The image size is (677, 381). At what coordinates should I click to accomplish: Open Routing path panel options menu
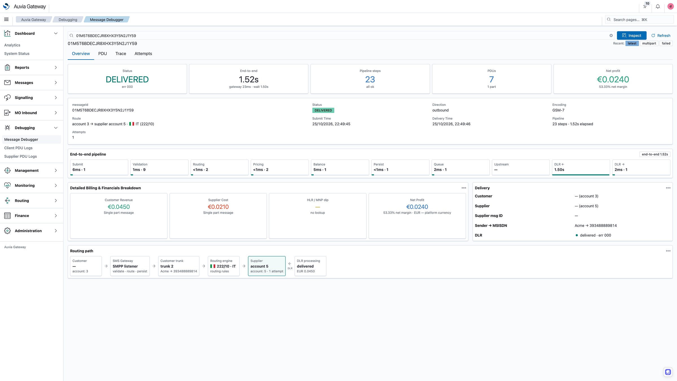(x=668, y=251)
